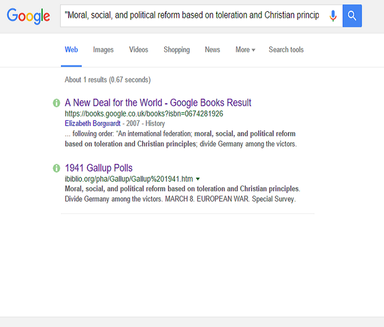The height and width of the screenshot is (327, 384).
Task: Switch to the Web tab
Action: point(71,50)
